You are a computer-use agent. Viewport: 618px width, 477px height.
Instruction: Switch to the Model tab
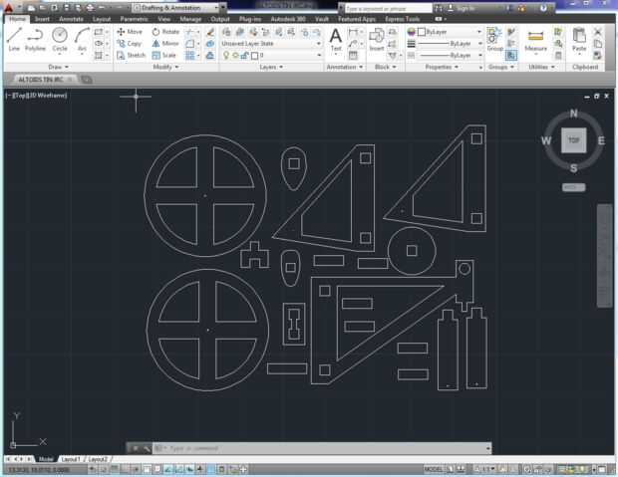click(46, 459)
